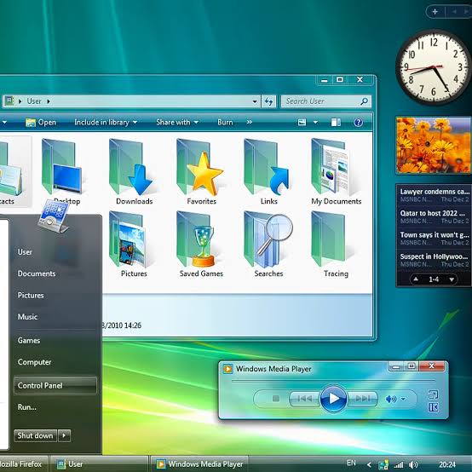The height and width of the screenshot is (472, 472).
Task: Click the sidebar add gadget plus button
Action: click(435, 12)
